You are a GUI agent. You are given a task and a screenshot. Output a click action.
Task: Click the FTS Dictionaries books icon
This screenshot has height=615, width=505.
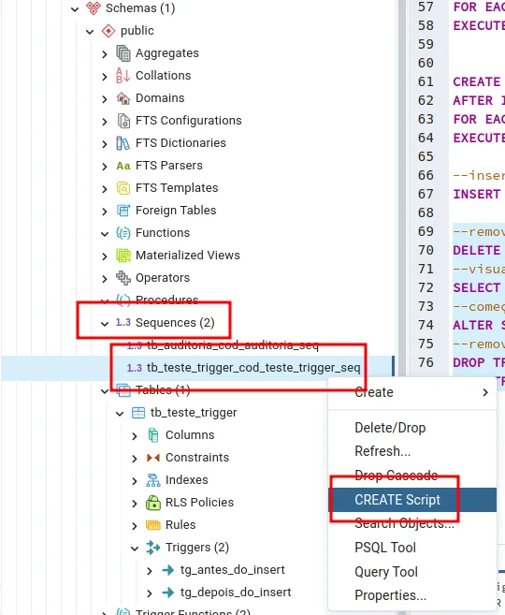123,143
